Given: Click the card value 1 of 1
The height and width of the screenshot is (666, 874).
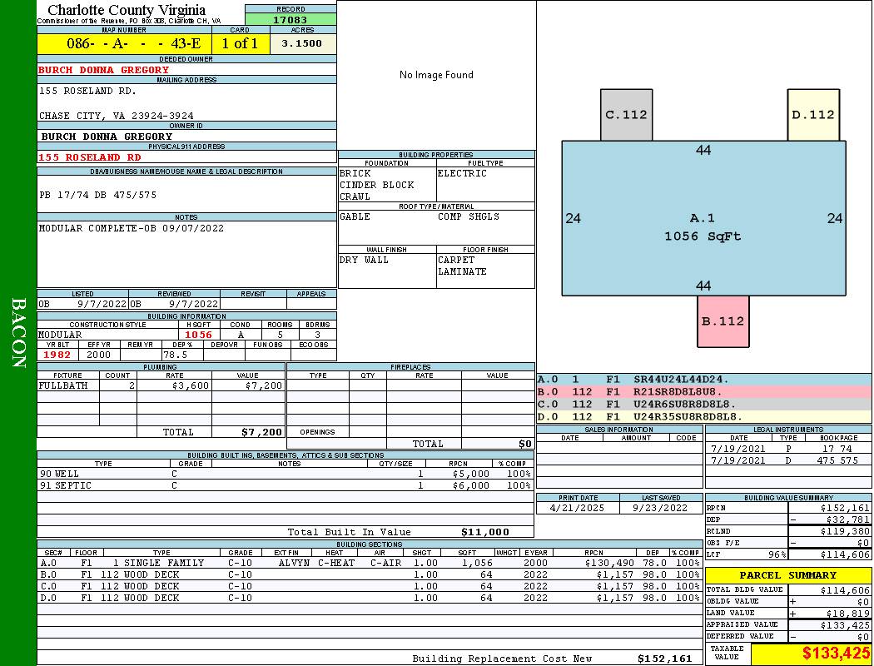Looking at the screenshot, I should pos(240,43).
